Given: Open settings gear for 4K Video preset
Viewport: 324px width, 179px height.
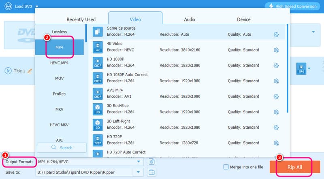Looking at the screenshot, I should pos(276,50).
